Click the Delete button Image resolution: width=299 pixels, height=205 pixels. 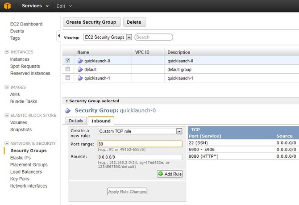pos(134,22)
